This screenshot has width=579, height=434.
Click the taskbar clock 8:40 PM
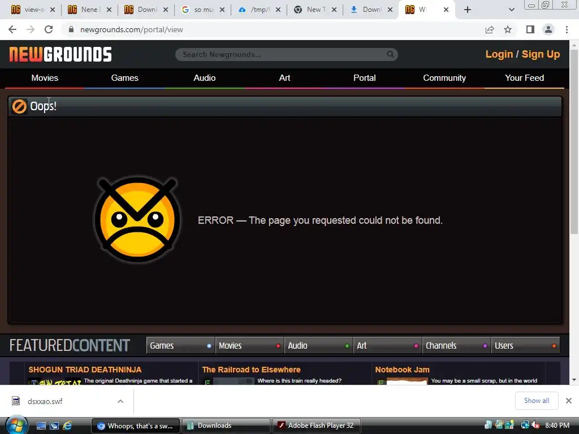coord(557,425)
